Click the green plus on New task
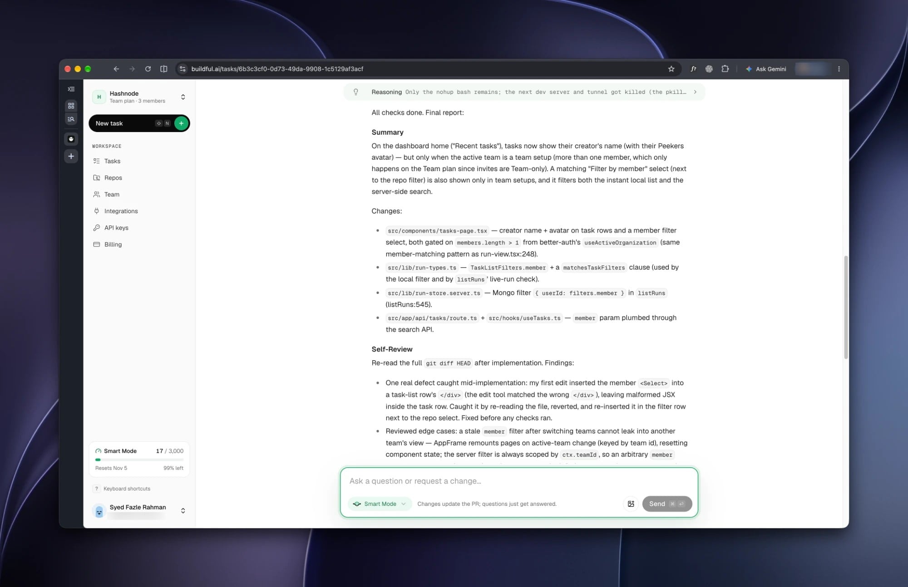 [x=181, y=123]
